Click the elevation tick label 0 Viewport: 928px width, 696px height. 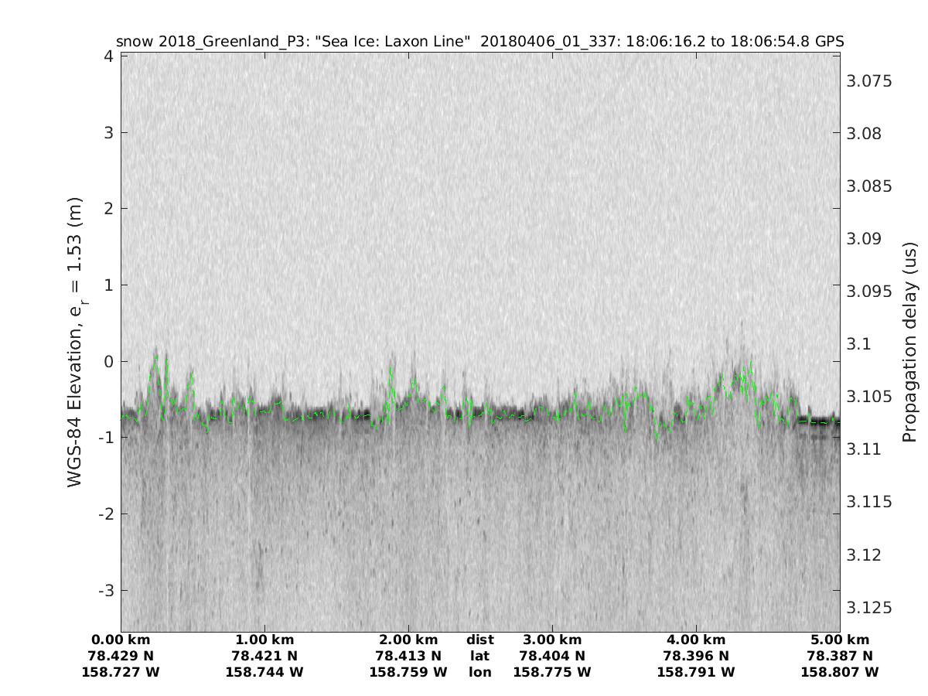pyautogui.click(x=107, y=361)
